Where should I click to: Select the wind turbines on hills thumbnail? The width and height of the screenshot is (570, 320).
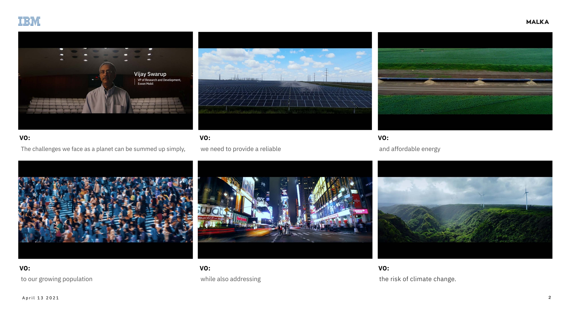click(465, 210)
